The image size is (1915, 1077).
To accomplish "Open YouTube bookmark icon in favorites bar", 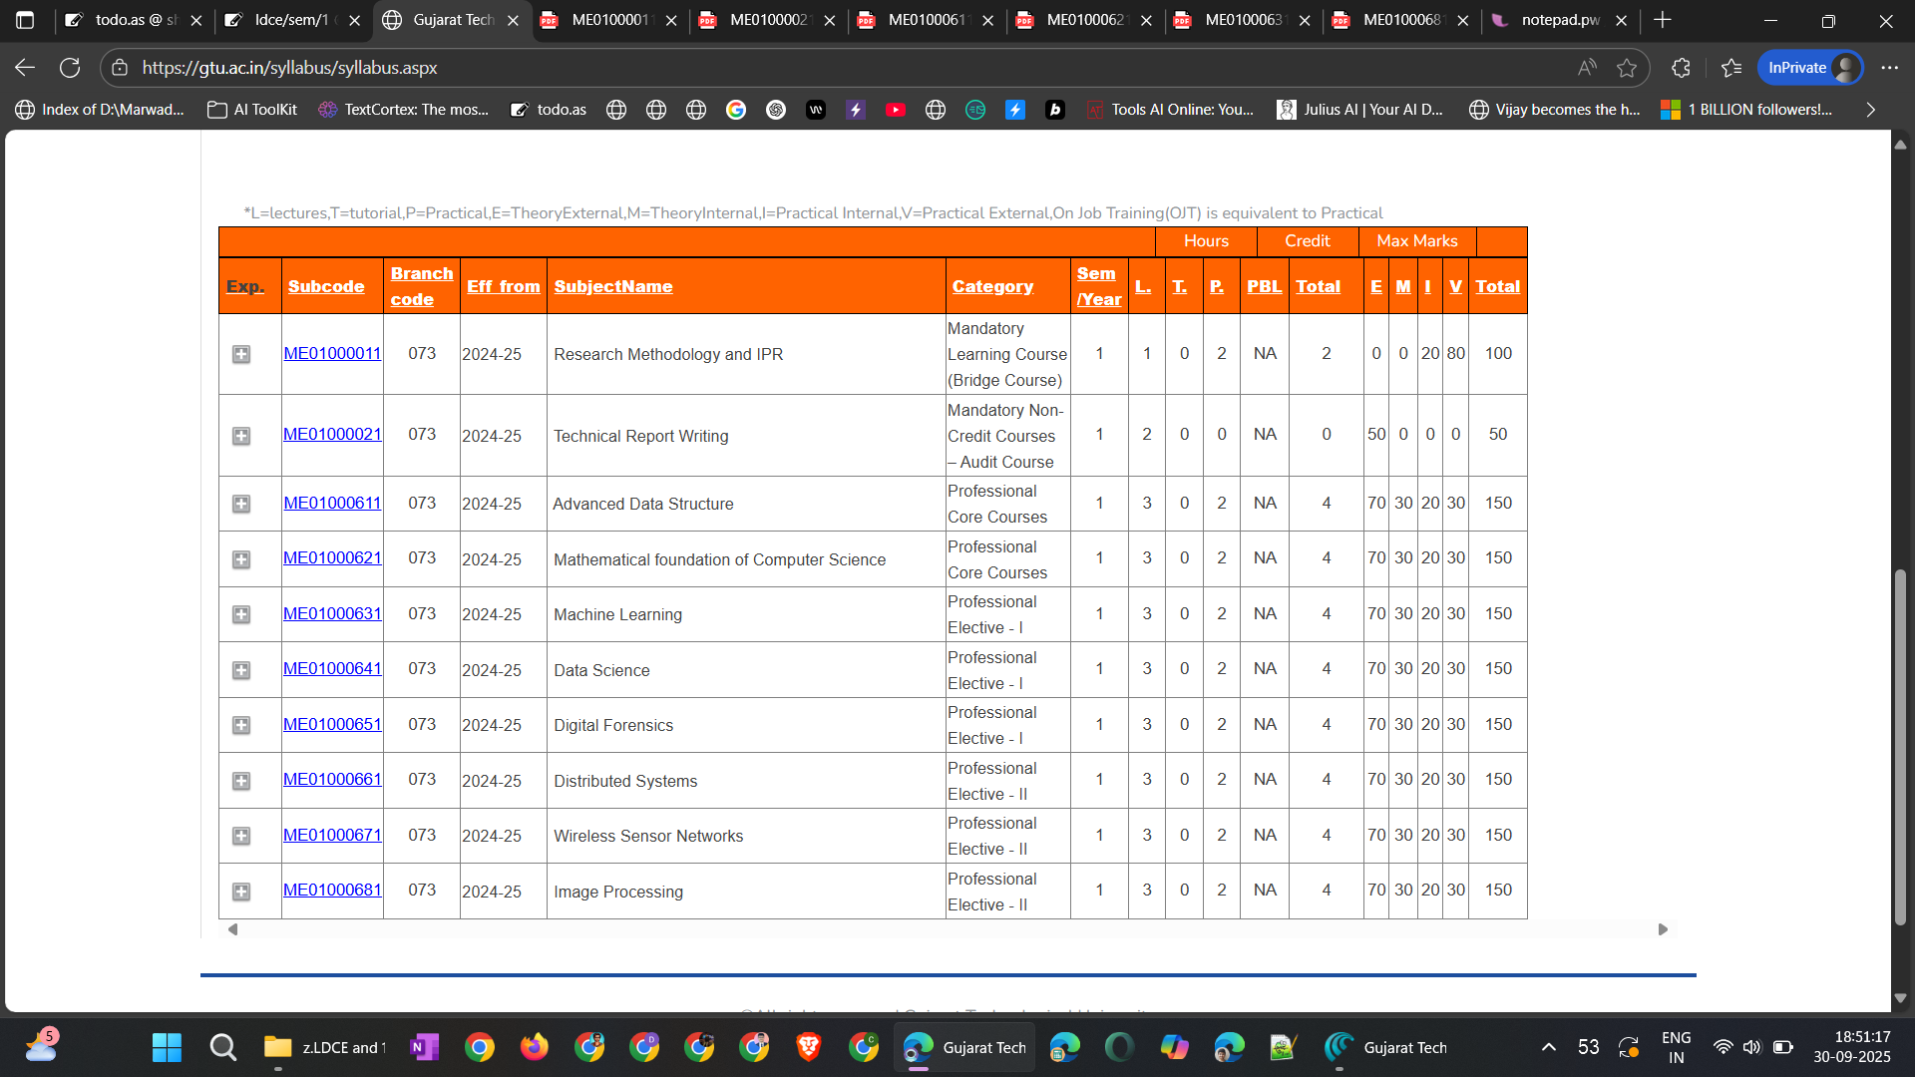I will click(x=896, y=110).
